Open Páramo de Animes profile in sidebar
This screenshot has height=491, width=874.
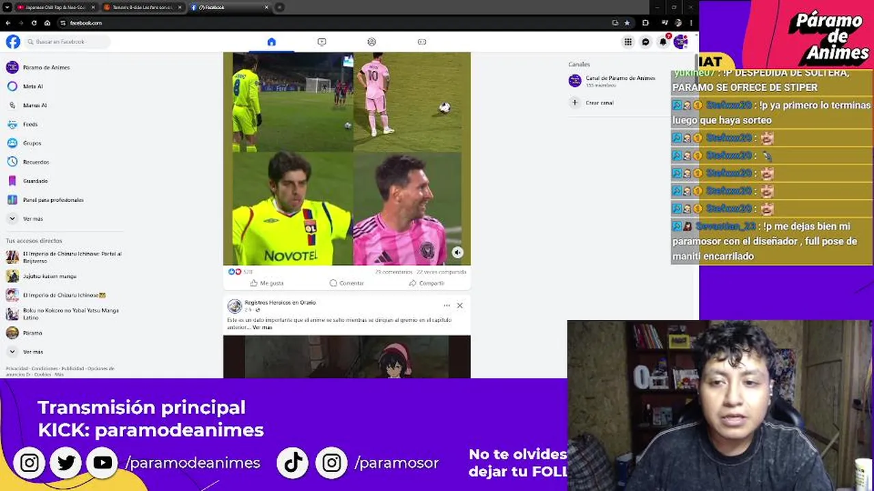[38, 68]
